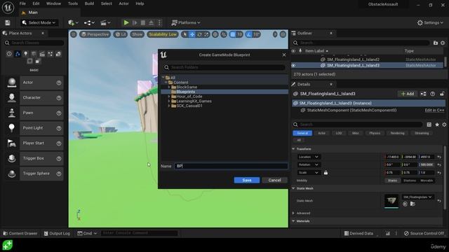Choose the scale tool in viewport
The width and height of the screenshot is (449, 252).
(206, 34)
